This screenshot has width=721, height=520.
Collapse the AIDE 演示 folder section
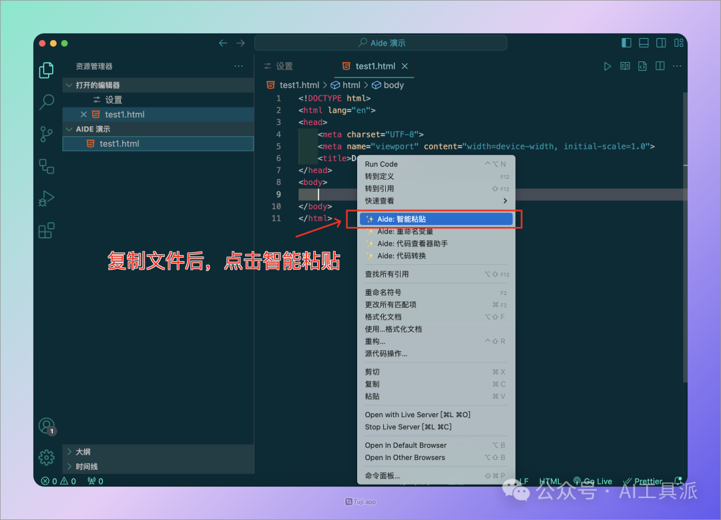[158, 129]
